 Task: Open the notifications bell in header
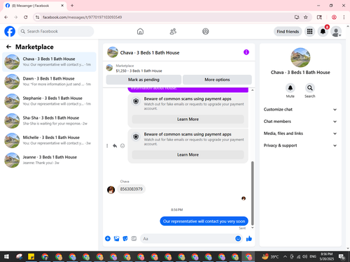tap(323, 31)
